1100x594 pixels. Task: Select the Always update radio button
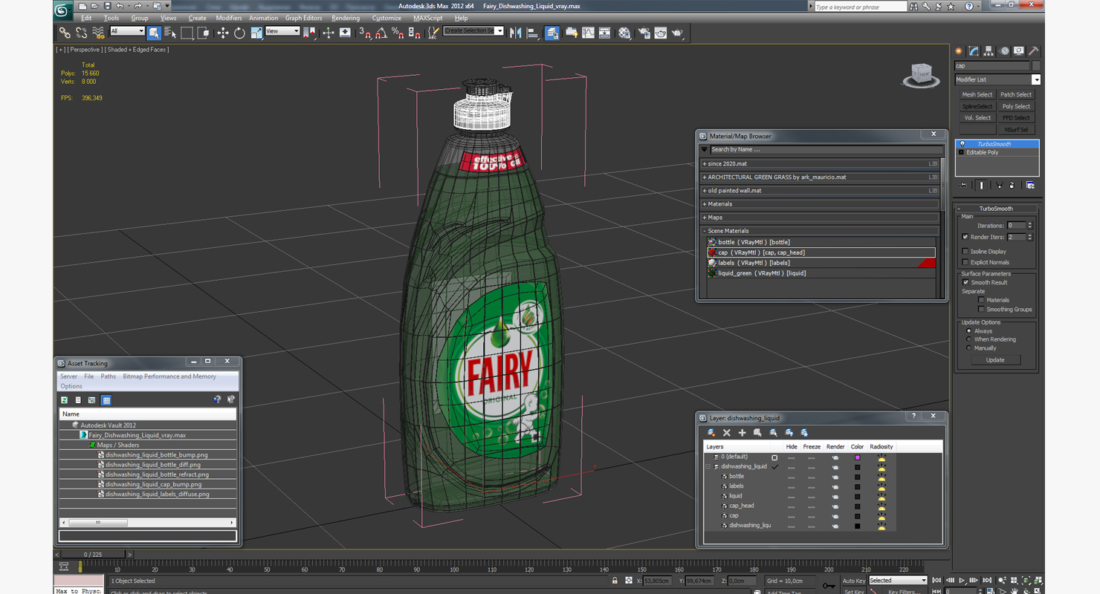[x=968, y=331]
